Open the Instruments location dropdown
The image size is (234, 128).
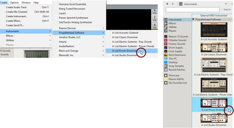pos(226,4)
